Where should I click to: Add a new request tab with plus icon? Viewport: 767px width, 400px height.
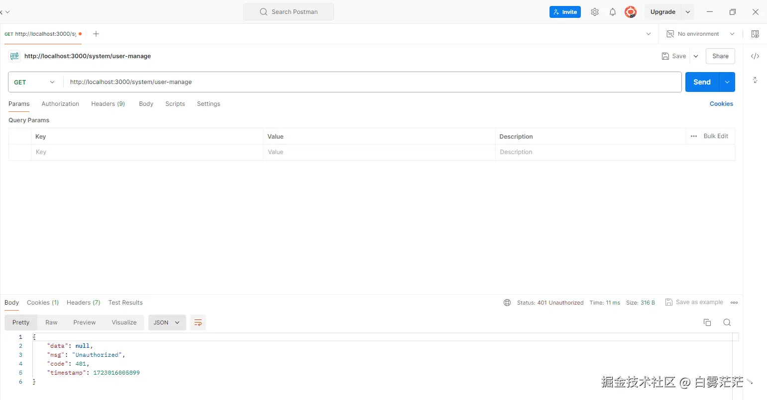[x=96, y=34]
